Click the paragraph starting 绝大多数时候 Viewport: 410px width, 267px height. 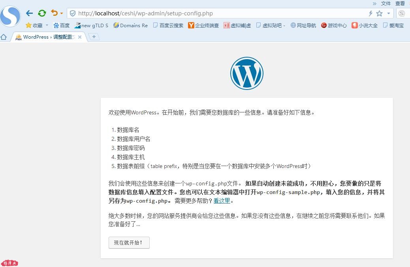tap(246, 220)
